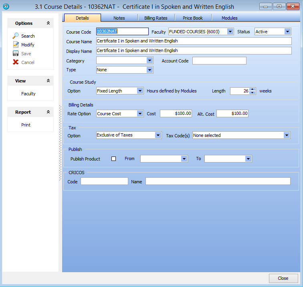
Task: Enable the Publish Product checkbox
Action: click(113, 159)
